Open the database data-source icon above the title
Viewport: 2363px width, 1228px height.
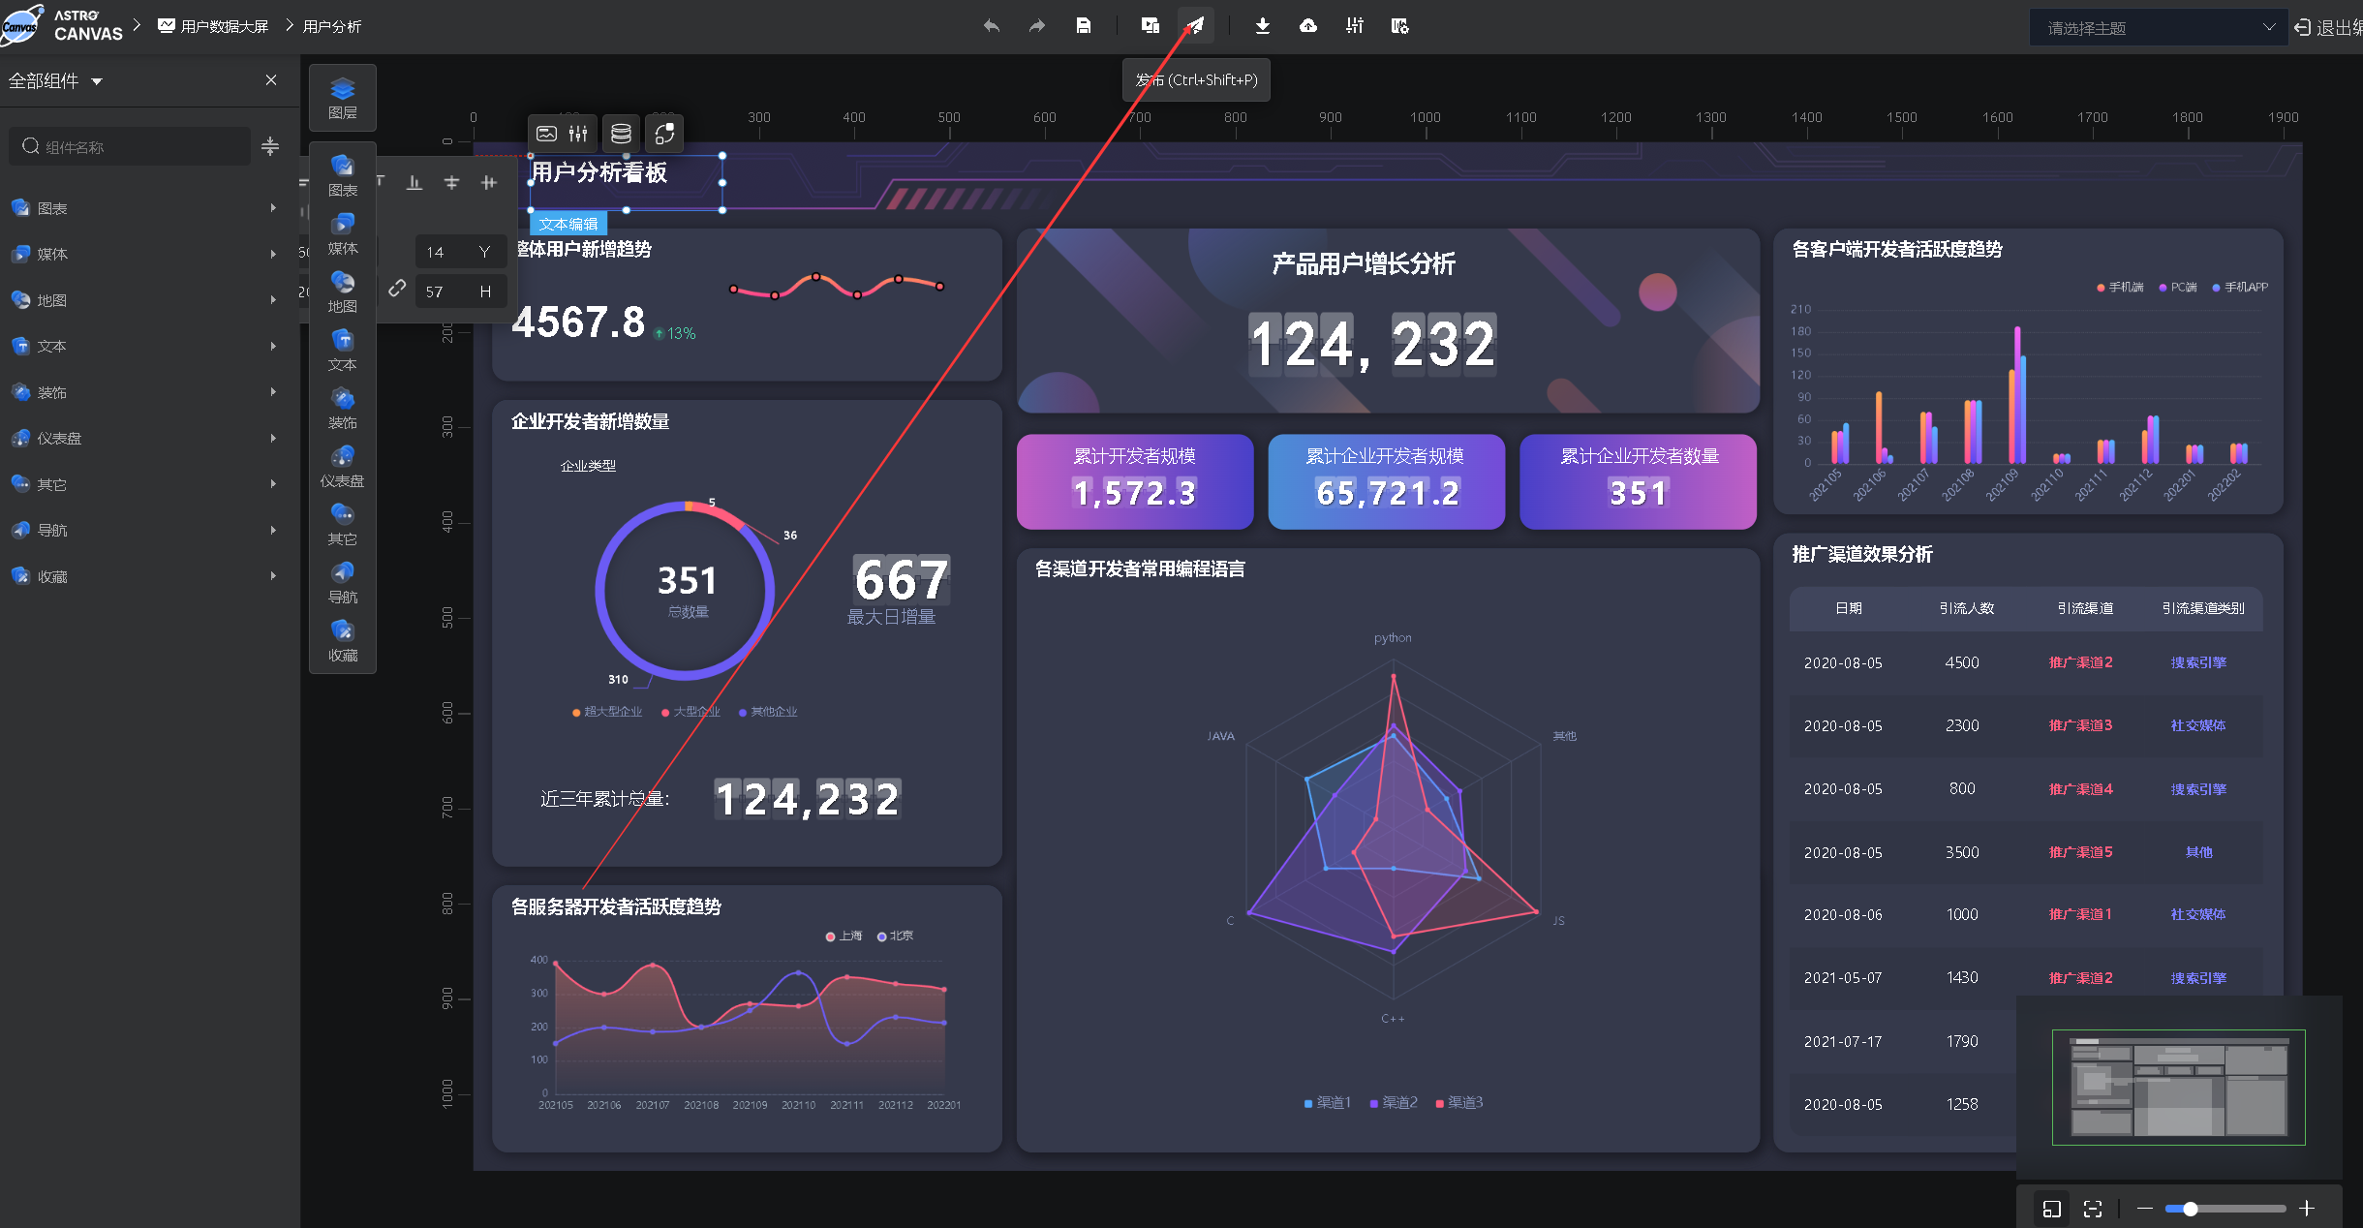pyautogui.click(x=621, y=134)
